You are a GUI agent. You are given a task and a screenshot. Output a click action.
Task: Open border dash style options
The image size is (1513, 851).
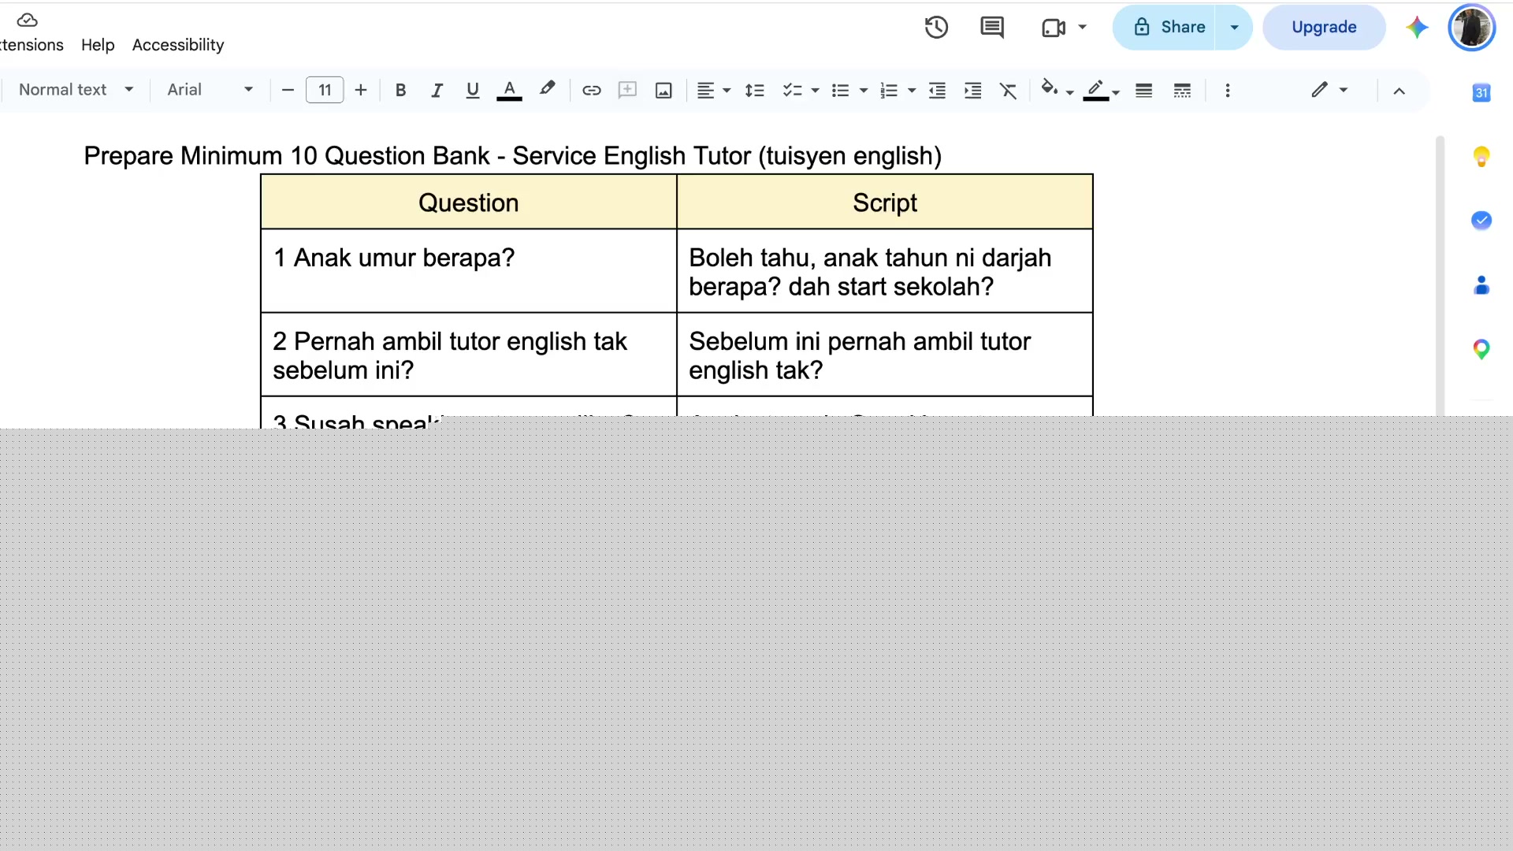(1182, 91)
